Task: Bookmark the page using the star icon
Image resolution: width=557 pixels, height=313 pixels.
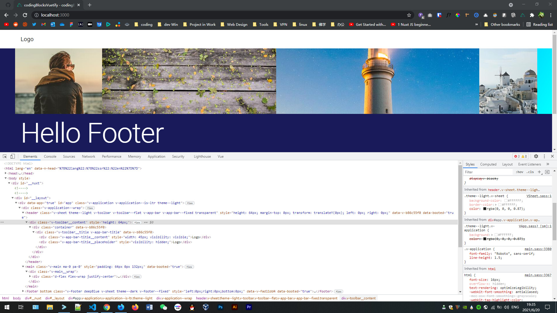Action: click(x=409, y=15)
